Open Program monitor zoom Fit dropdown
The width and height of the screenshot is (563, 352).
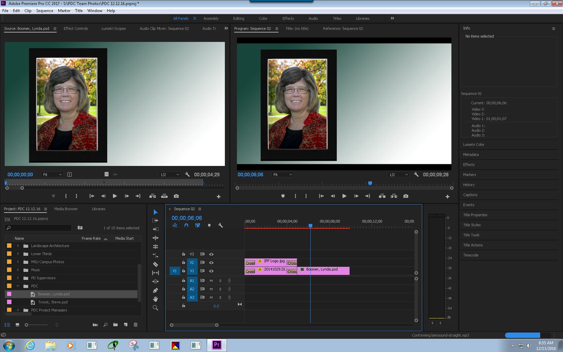283,175
